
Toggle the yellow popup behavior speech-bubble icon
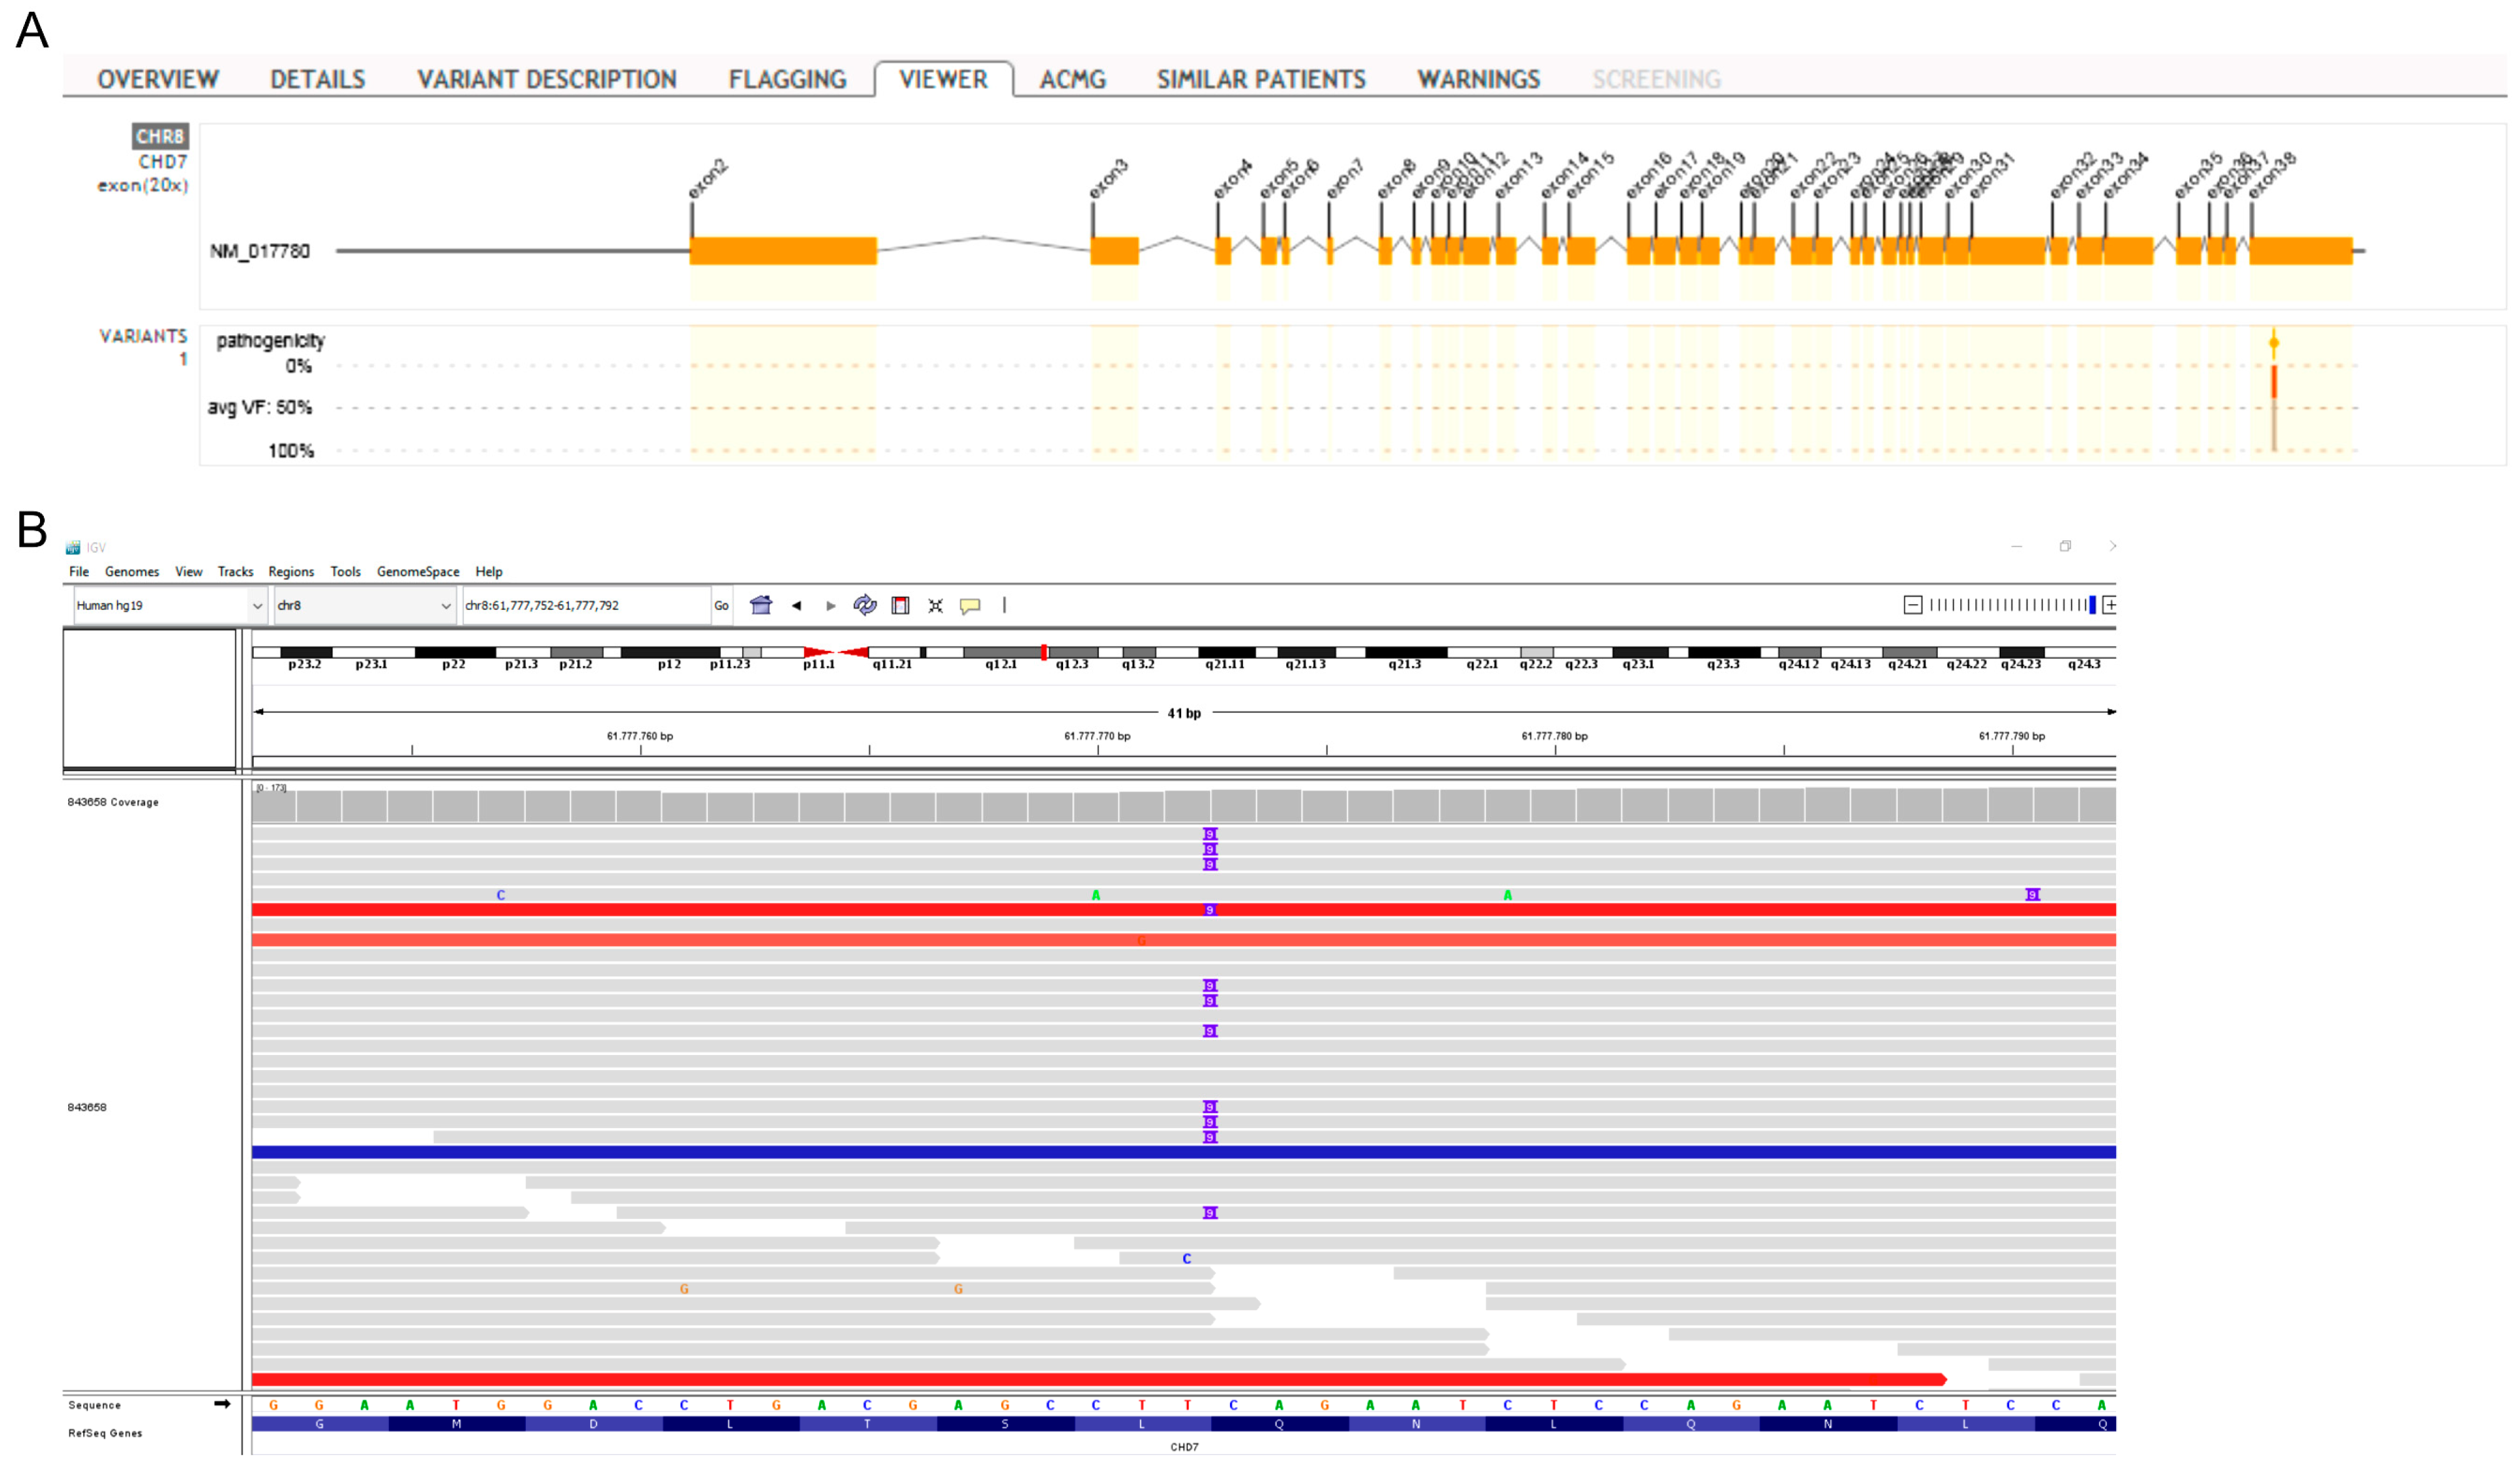[x=970, y=605]
